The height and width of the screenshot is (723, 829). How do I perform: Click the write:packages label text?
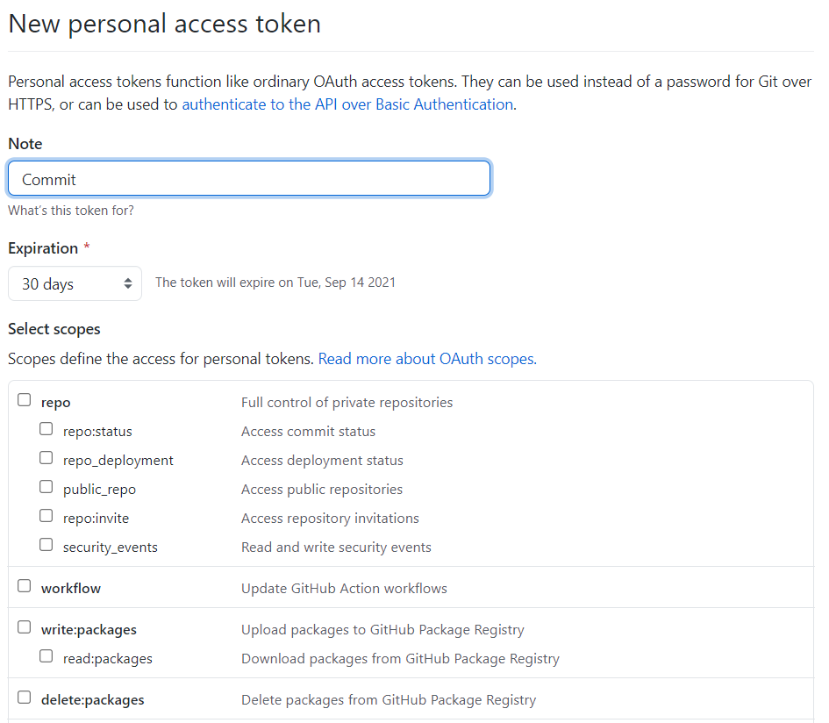tap(89, 630)
